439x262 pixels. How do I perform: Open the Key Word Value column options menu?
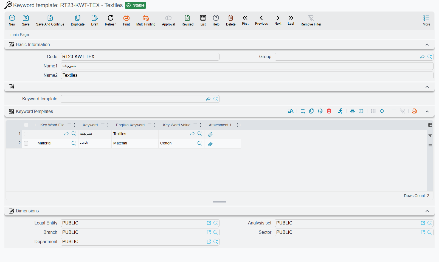pyautogui.click(x=201, y=125)
